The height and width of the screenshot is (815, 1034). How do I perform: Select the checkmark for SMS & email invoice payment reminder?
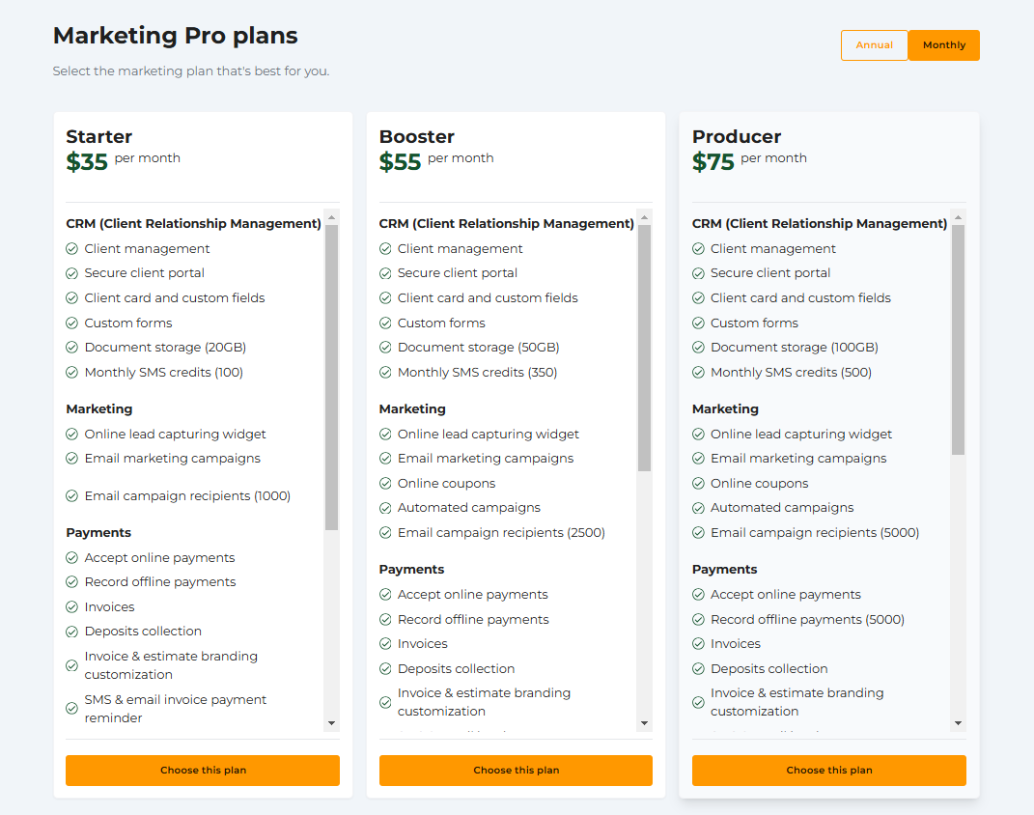(x=71, y=708)
